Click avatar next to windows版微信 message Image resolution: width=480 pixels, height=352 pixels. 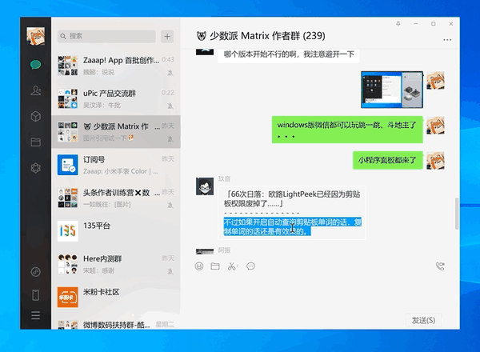tap(435, 125)
